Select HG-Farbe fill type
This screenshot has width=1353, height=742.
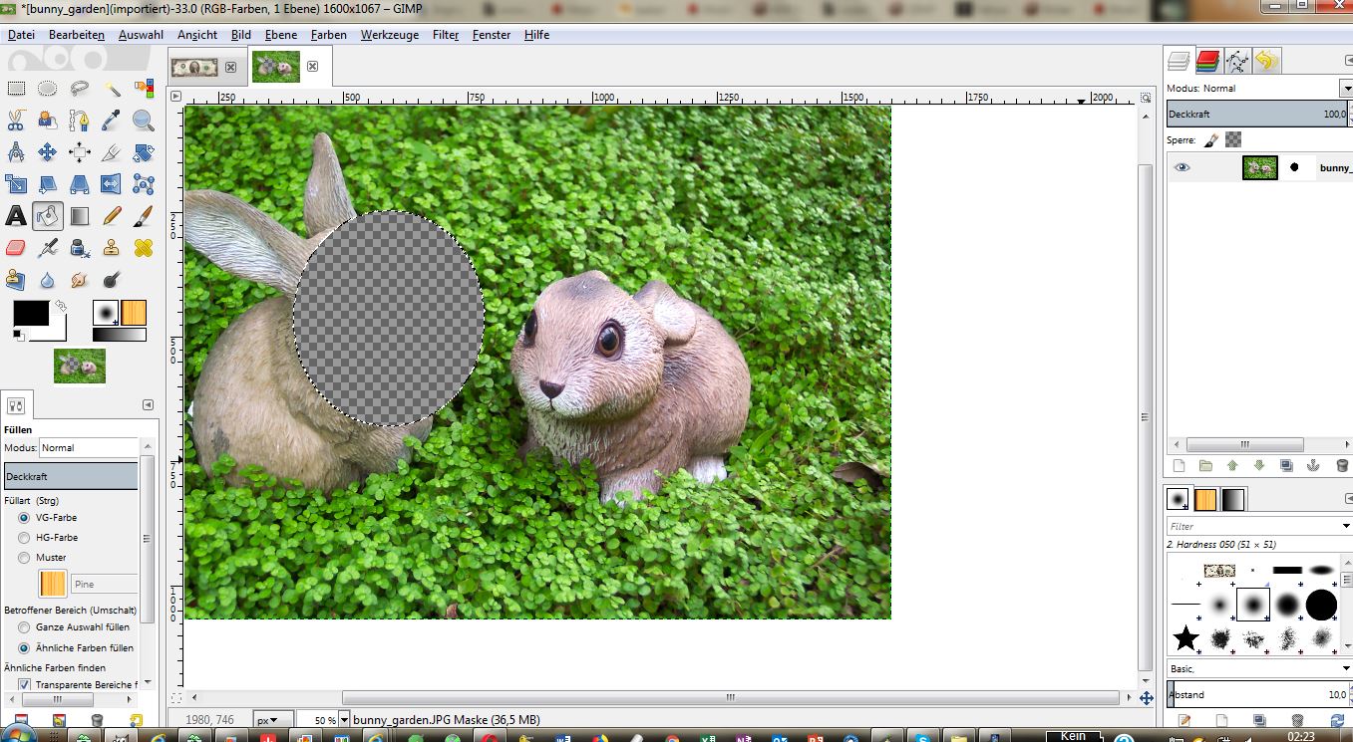click(24, 538)
